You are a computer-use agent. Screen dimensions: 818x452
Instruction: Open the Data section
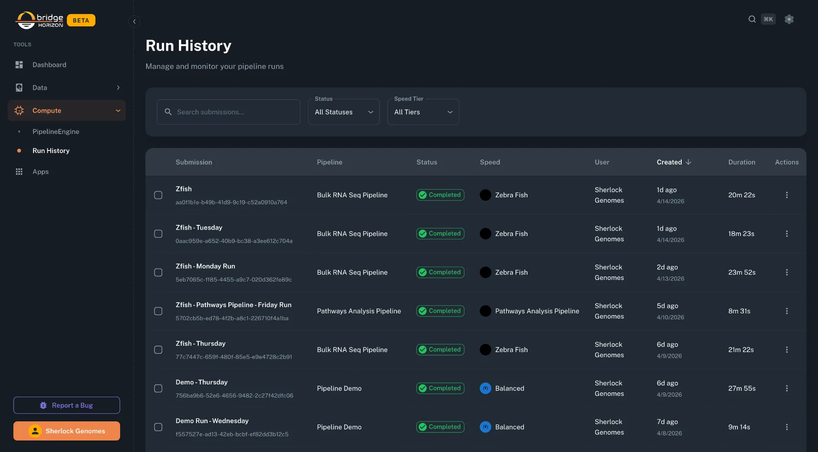(x=67, y=88)
